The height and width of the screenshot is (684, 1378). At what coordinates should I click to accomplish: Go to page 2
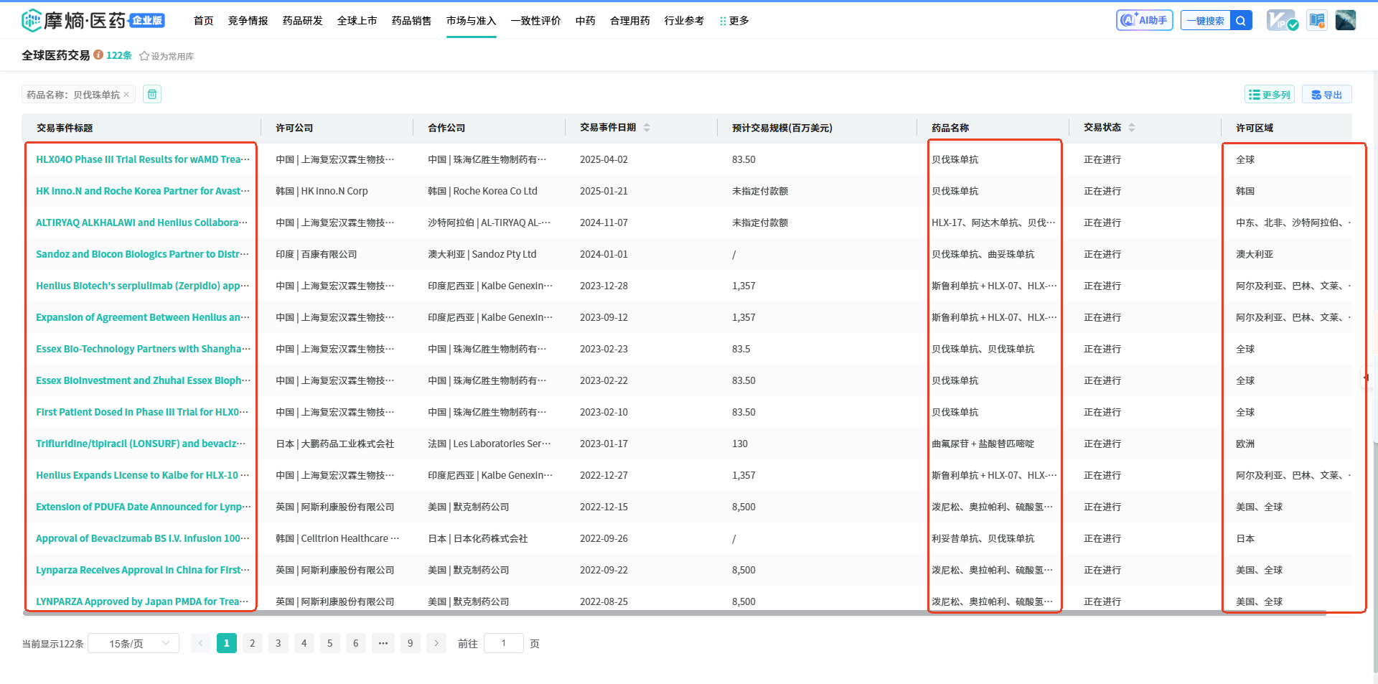253,643
